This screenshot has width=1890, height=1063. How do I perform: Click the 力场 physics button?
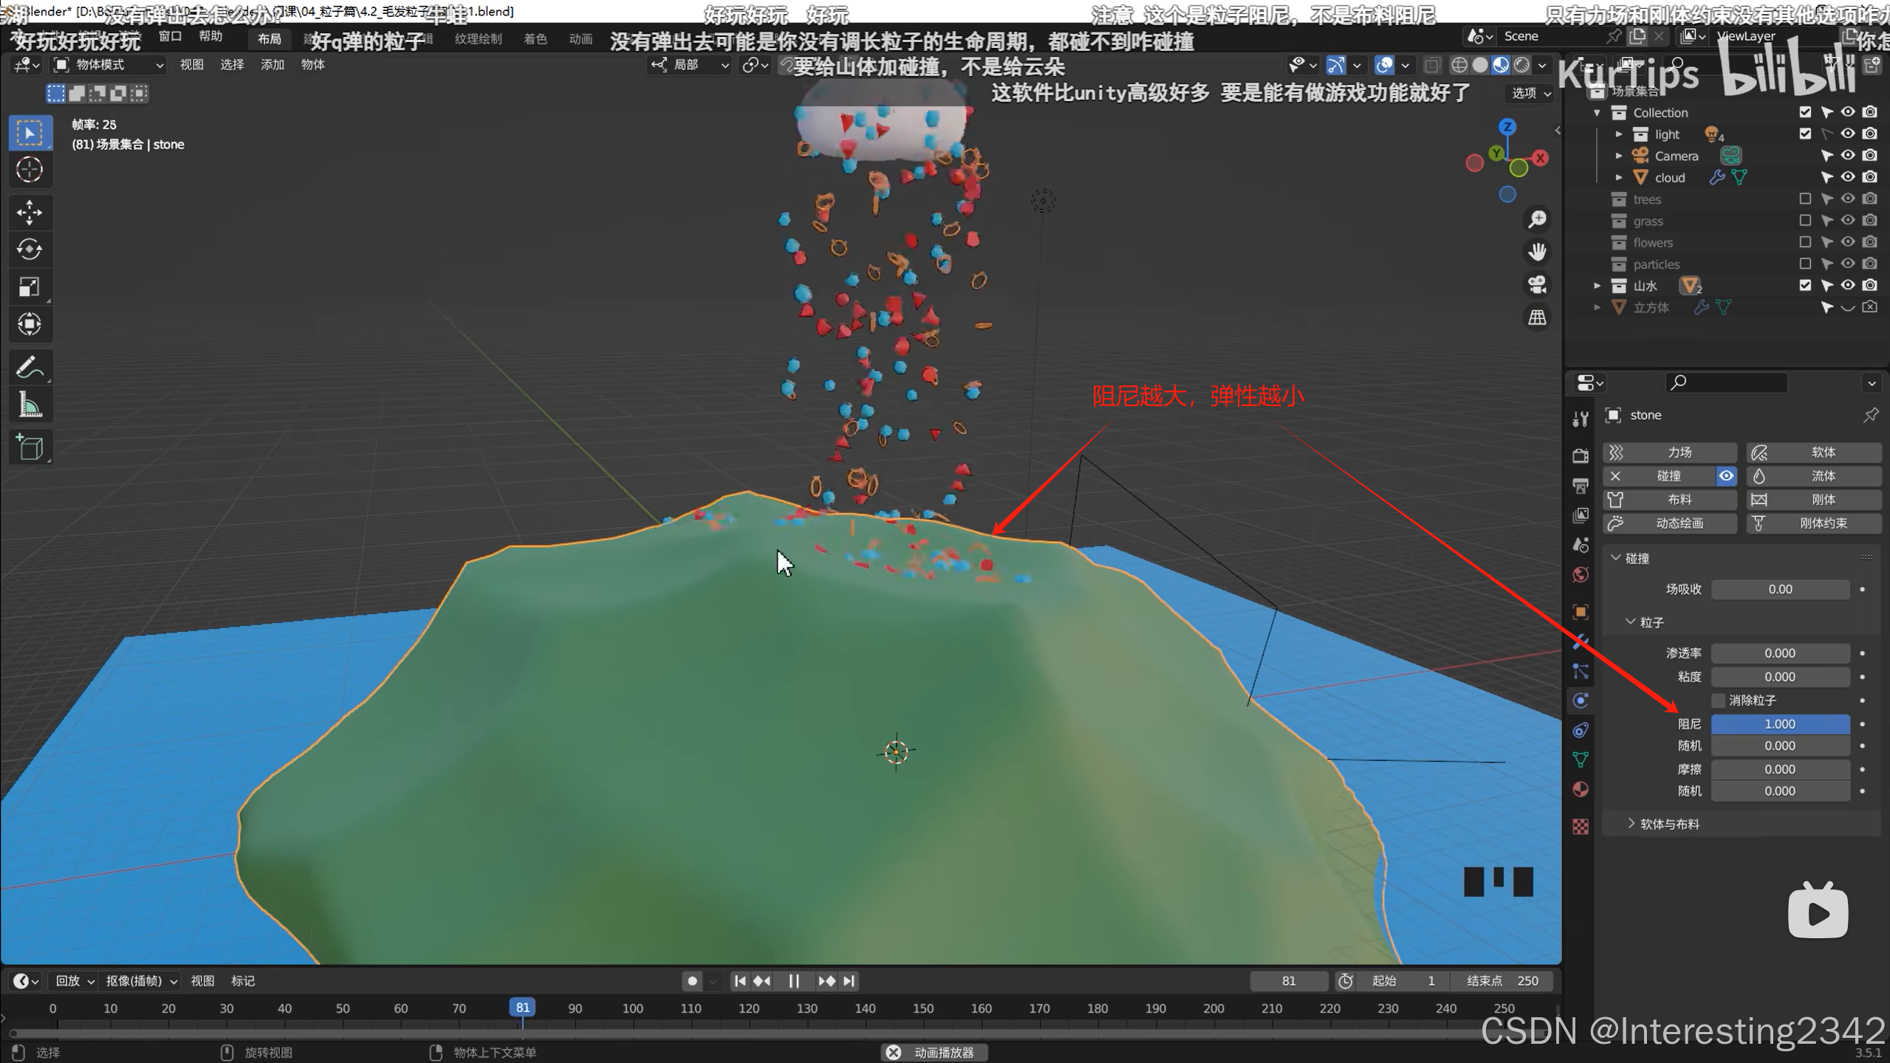[x=1669, y=452]
